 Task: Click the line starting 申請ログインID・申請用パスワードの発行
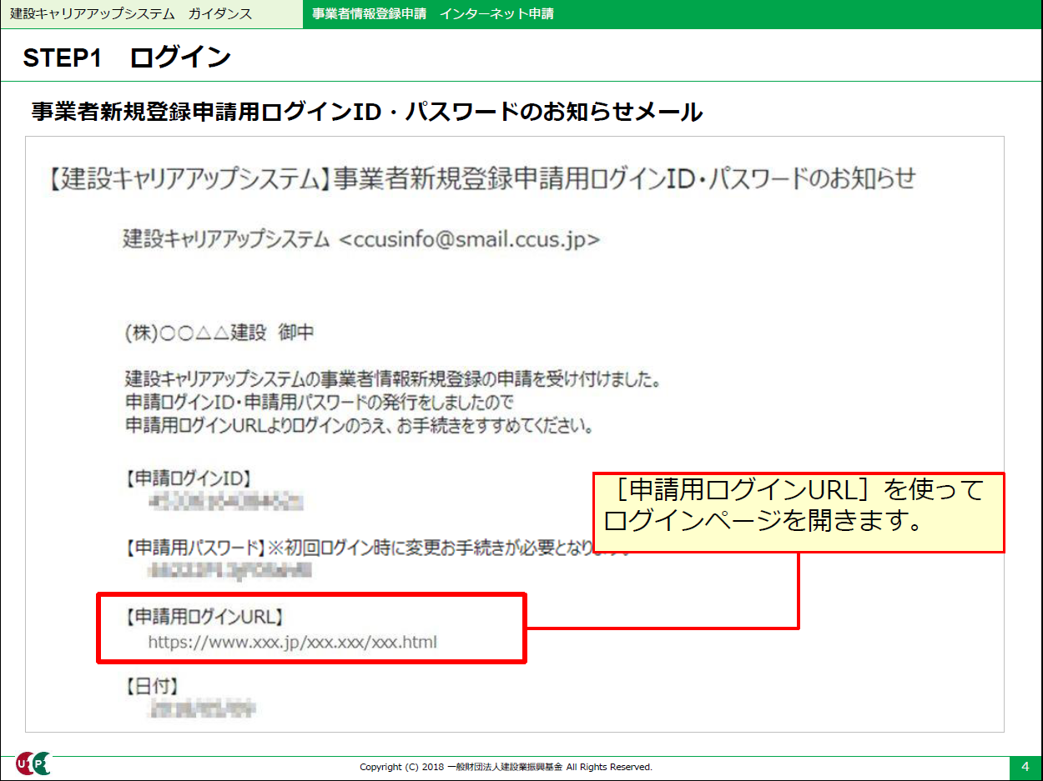point(319,403)
